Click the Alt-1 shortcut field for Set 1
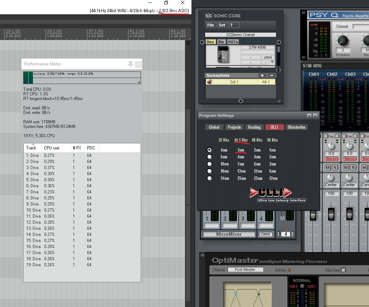369x307 pixels. (266, 82)
